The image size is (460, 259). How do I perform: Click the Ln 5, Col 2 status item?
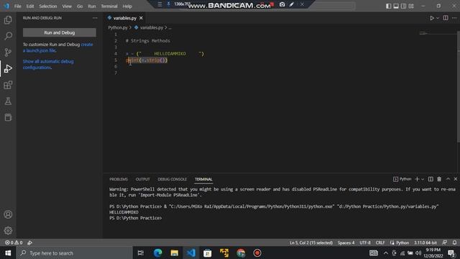point(311,242)
